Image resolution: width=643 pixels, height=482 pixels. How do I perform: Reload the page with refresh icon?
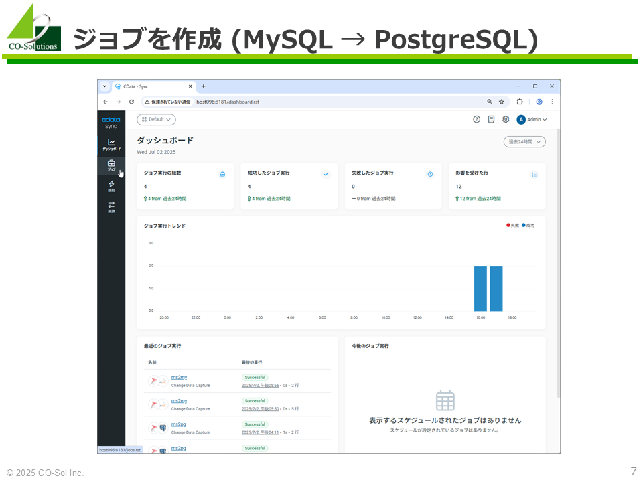point(132,102)
